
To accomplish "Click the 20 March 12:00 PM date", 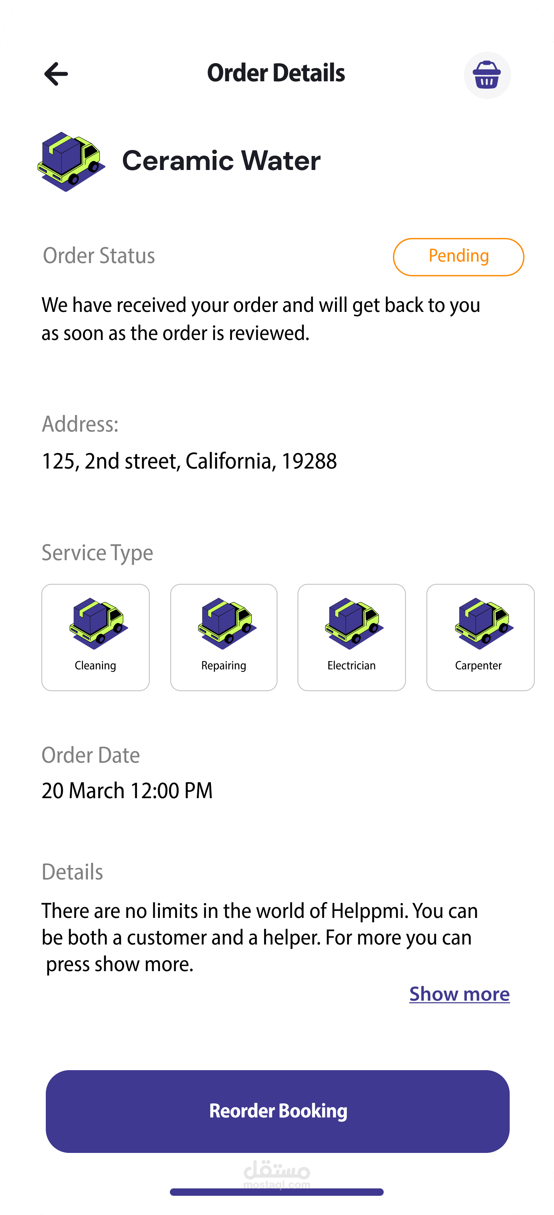I will pyautogui.click(x=127, y=790).
